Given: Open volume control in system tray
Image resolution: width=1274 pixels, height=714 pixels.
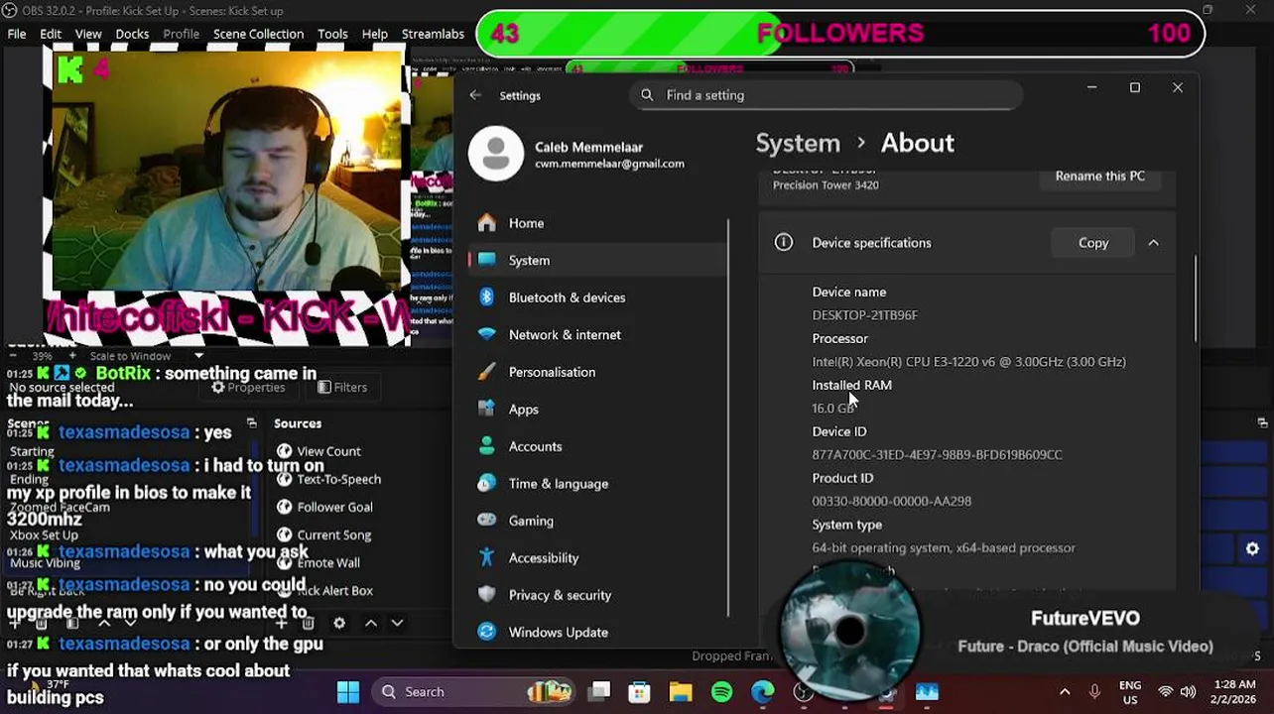Looking at the screenshot, I should 1188,692.
